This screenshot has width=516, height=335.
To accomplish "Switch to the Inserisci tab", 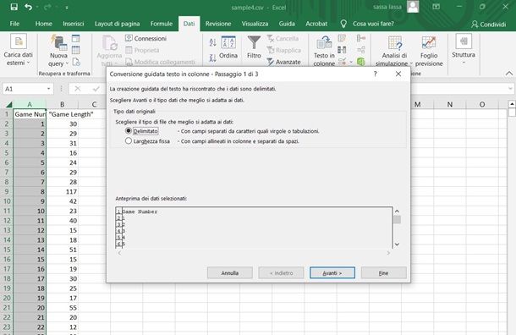I will click(x=74, y=24).
